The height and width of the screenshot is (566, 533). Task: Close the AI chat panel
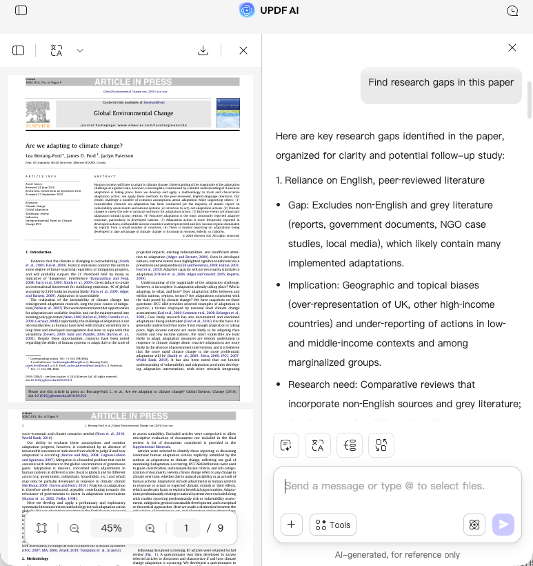pyautogui.click(x=512, y=48)
